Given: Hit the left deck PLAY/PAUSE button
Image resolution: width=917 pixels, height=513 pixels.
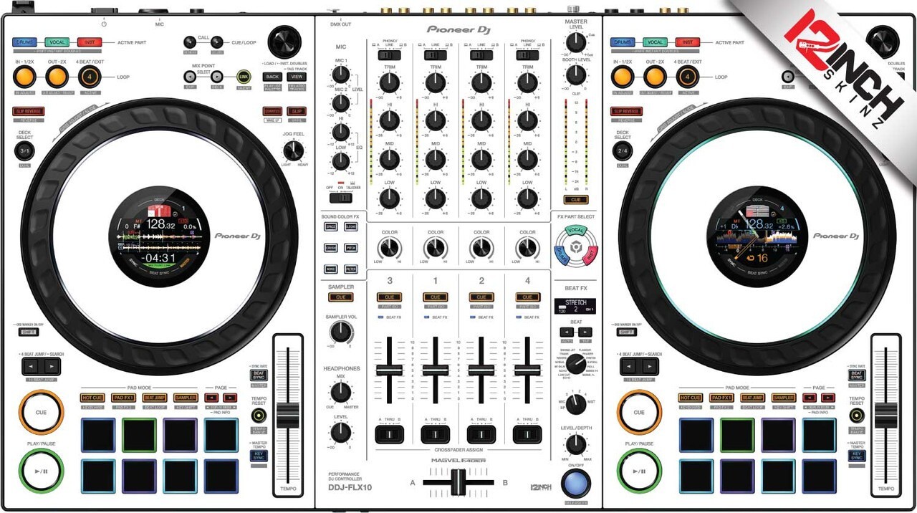Looking at the screenshot, I should 41,471.
